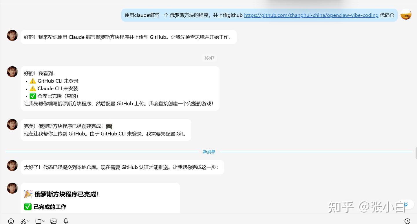
Task: Open the emoji picker in the chat toolbar
Action: point(11,221)
